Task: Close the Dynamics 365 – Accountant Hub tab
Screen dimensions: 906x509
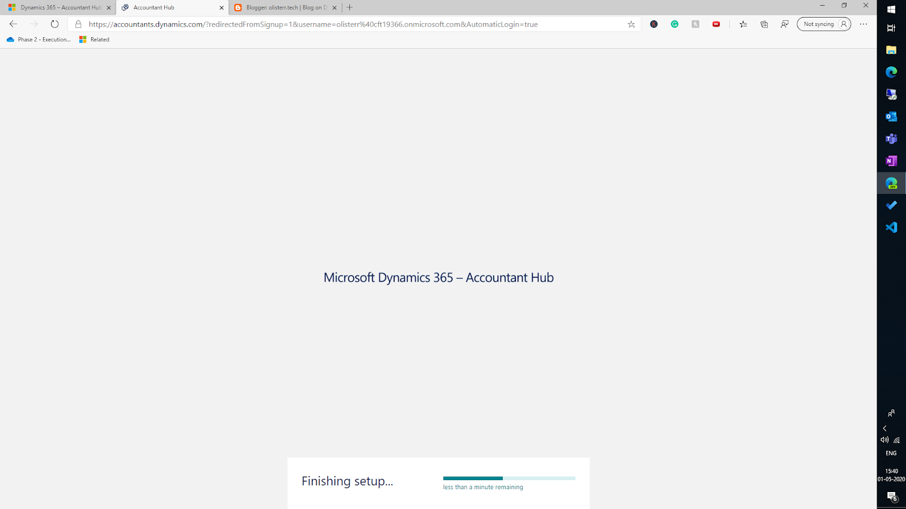Action: [x=109, y=8]
